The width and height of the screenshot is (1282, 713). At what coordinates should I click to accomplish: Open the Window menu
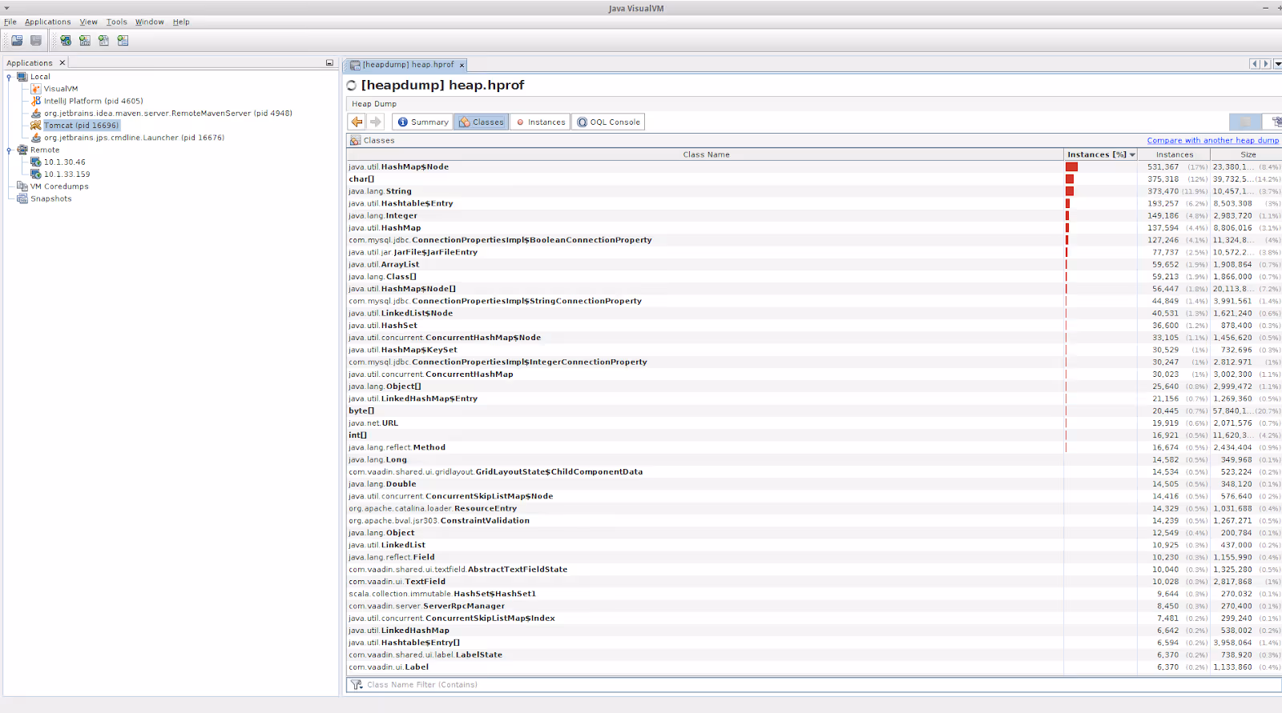click(x=149, y=22)
